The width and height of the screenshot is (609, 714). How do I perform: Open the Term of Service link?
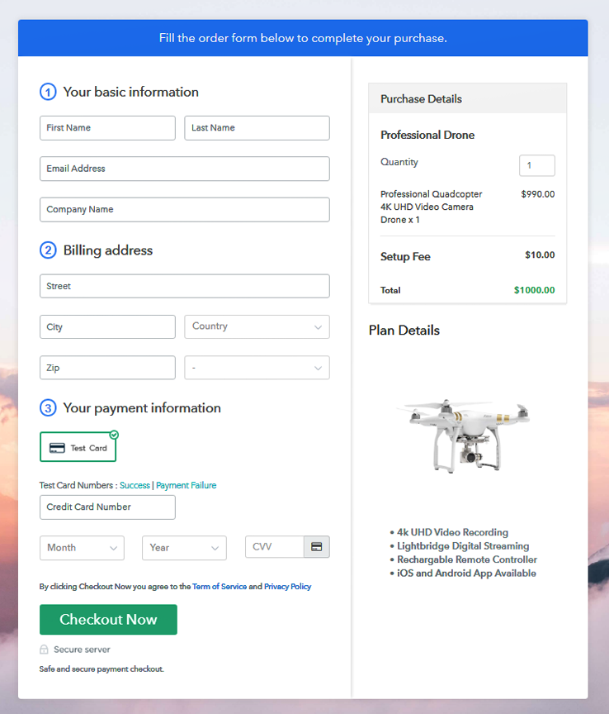click(x=220, y=587)
